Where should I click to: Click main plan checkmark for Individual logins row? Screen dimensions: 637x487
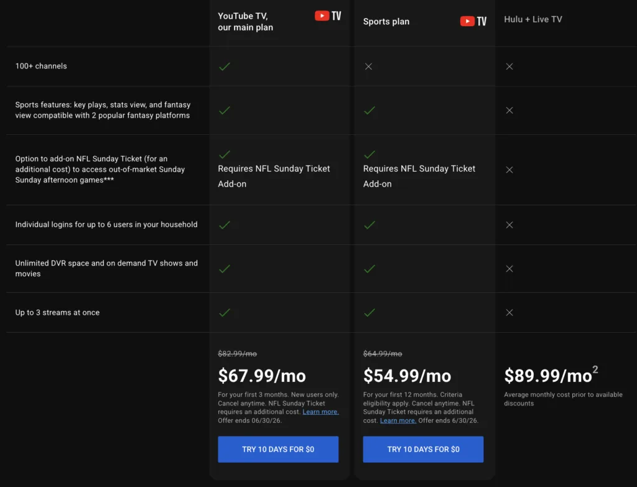click(225, 225)
